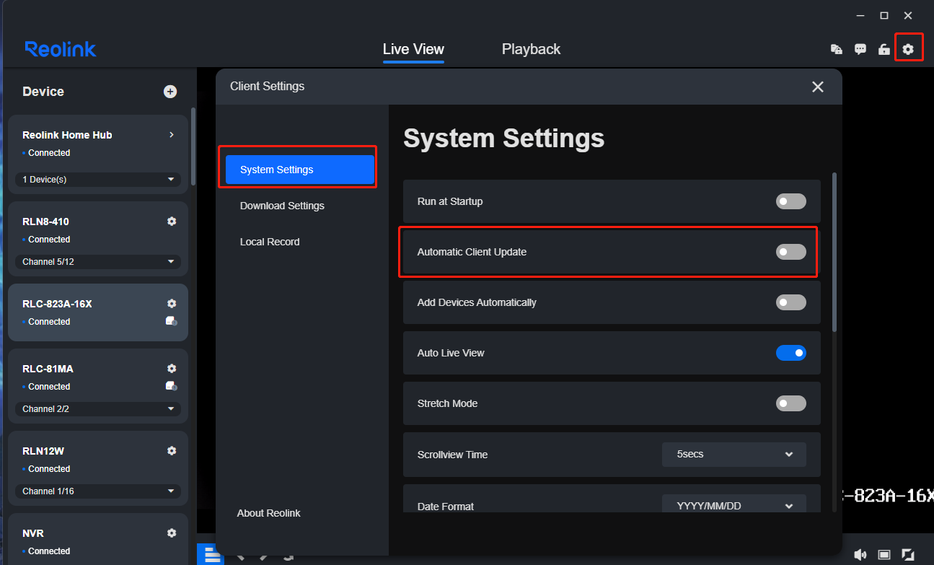Click the Add Devices Automatically label
934x565 pixels.
[x=477, y=302]
